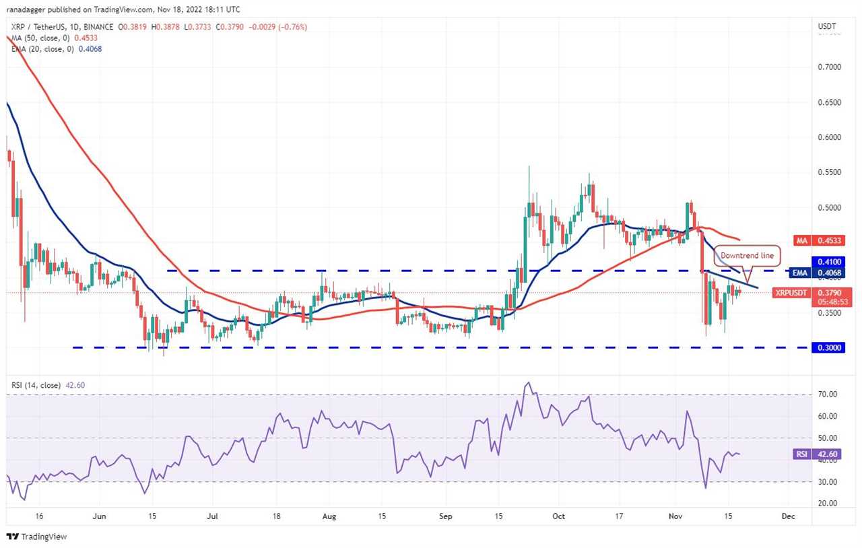Click the 'Downtrend line' callout label
The height and width of the screenshot is (548, 862).
tap(748, 255)
